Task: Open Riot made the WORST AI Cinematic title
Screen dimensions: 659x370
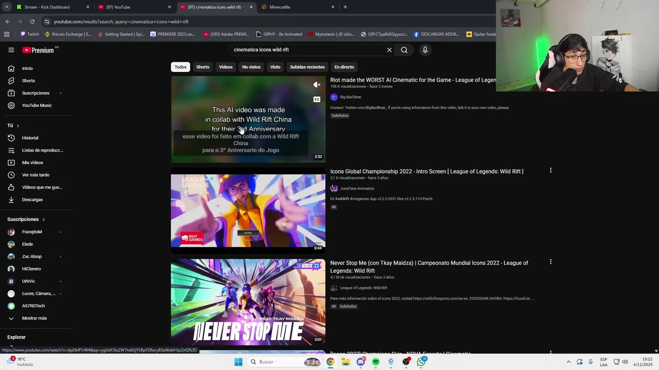Action: pos(413,80)
